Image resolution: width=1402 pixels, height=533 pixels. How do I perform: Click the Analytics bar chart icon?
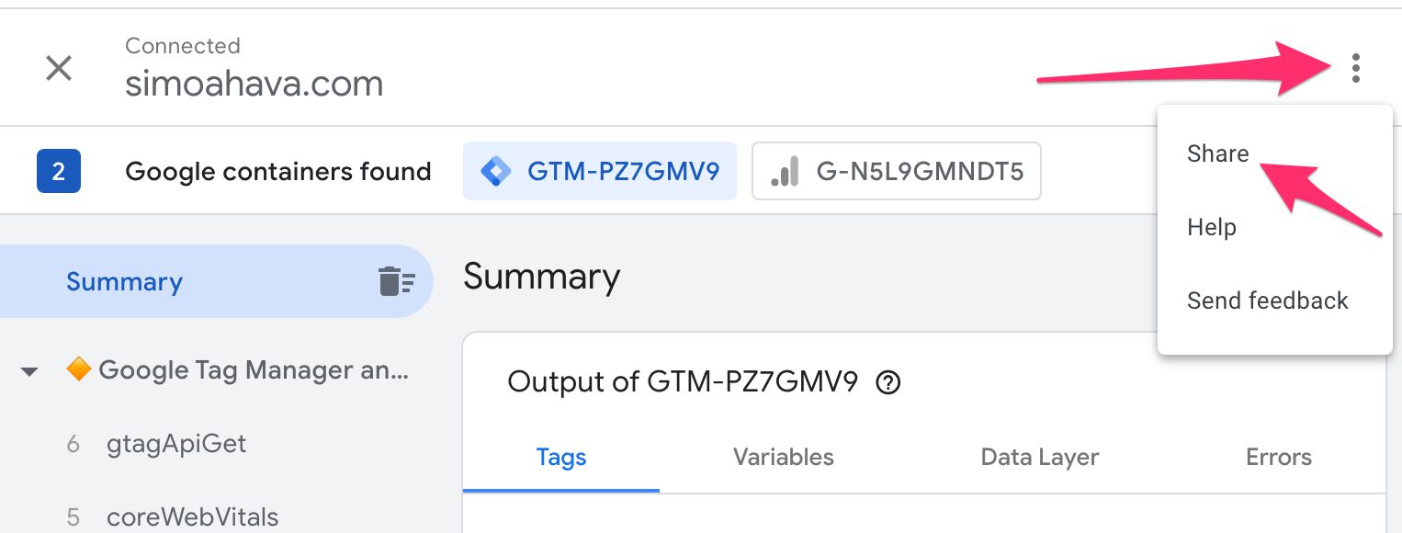784,172
